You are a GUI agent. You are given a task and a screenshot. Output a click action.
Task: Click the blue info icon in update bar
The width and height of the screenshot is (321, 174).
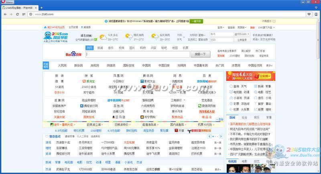[x=106, y=21]
